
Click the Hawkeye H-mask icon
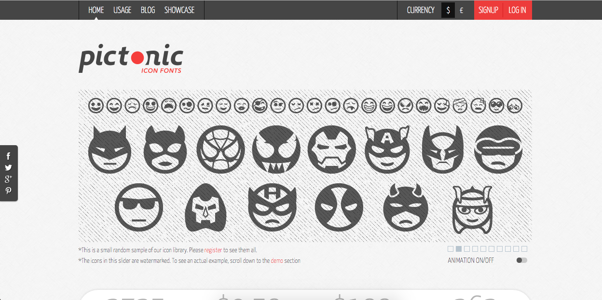pos(272,208)
